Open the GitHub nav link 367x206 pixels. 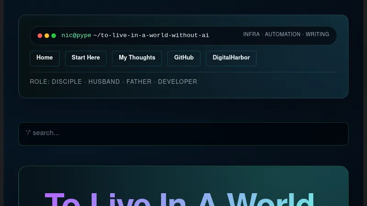tap(184, 58)
